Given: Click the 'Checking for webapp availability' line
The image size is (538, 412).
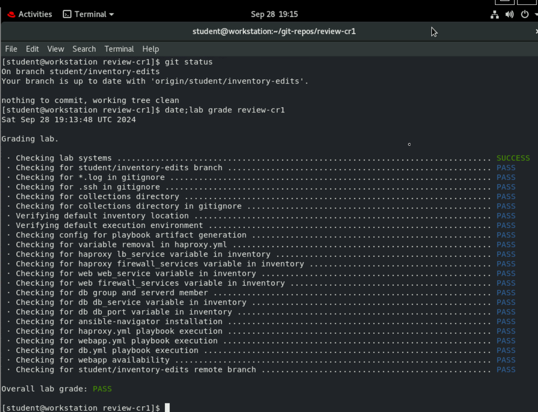Looking at the screenshot, I should 93,360.
